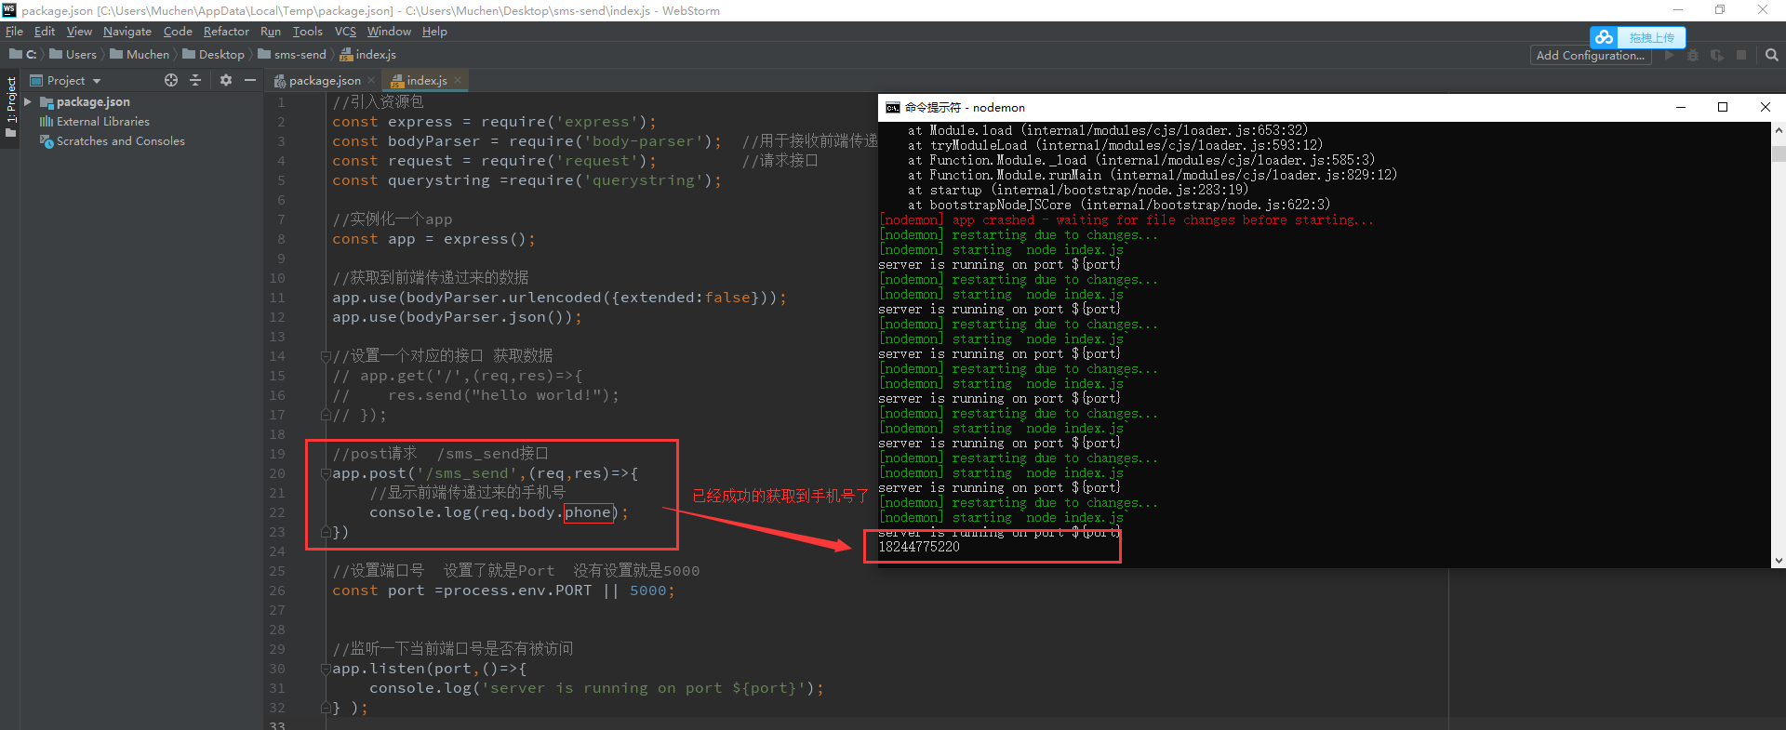
Task: Maximize the nodemon command prompt window
Action: [x=1723, y=108]
